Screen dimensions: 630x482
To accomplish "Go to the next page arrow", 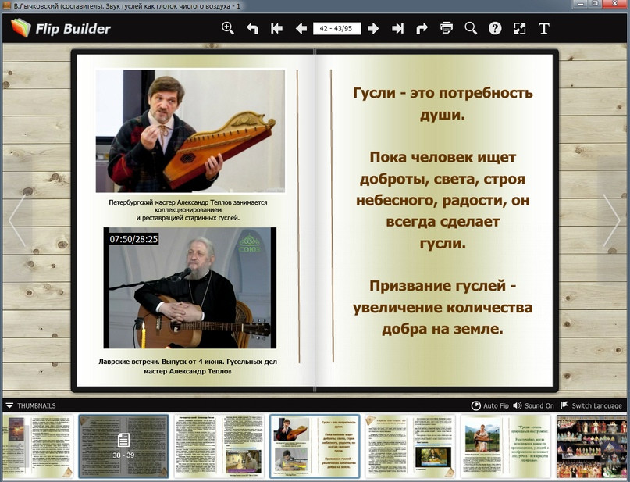I will click(373, 29).
